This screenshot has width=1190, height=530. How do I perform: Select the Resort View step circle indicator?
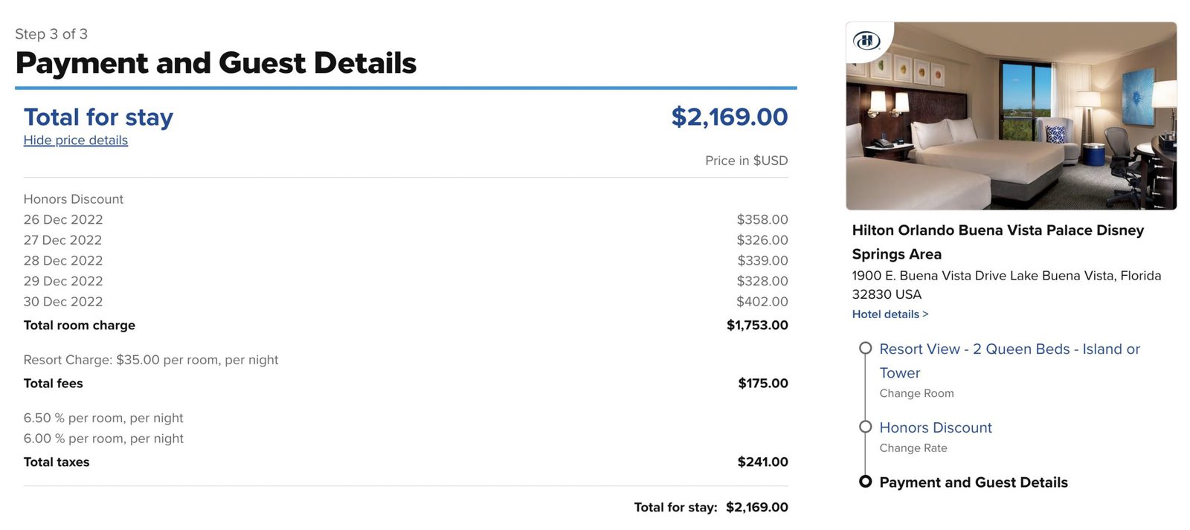coord(865,347)
